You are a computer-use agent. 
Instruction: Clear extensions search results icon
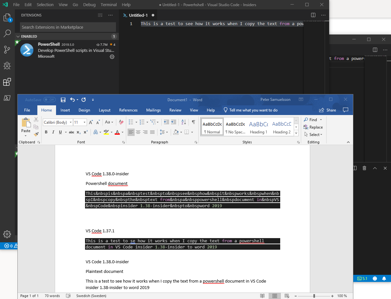[x=100, y=15]
